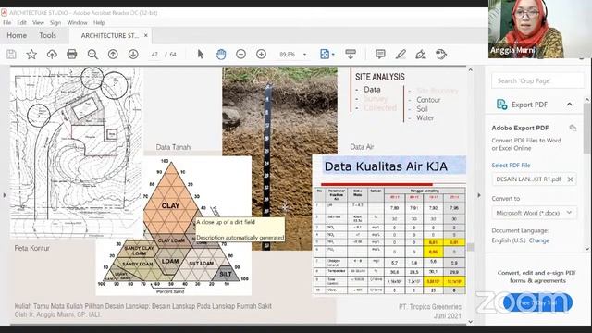This screenshot has height=333, width=592.
Task: Click the Change language link
Action: [539, 240]
